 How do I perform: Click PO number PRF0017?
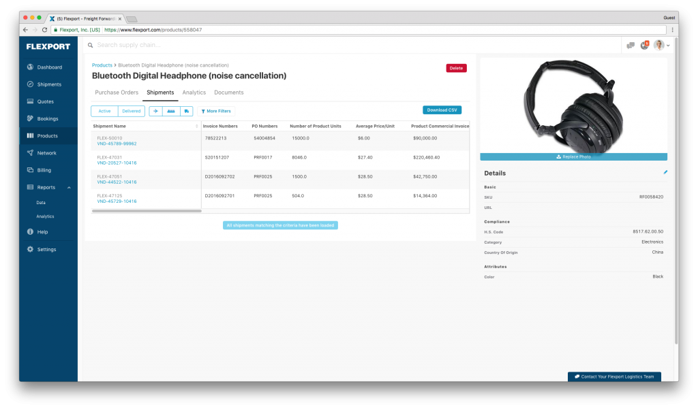point(262,157)
